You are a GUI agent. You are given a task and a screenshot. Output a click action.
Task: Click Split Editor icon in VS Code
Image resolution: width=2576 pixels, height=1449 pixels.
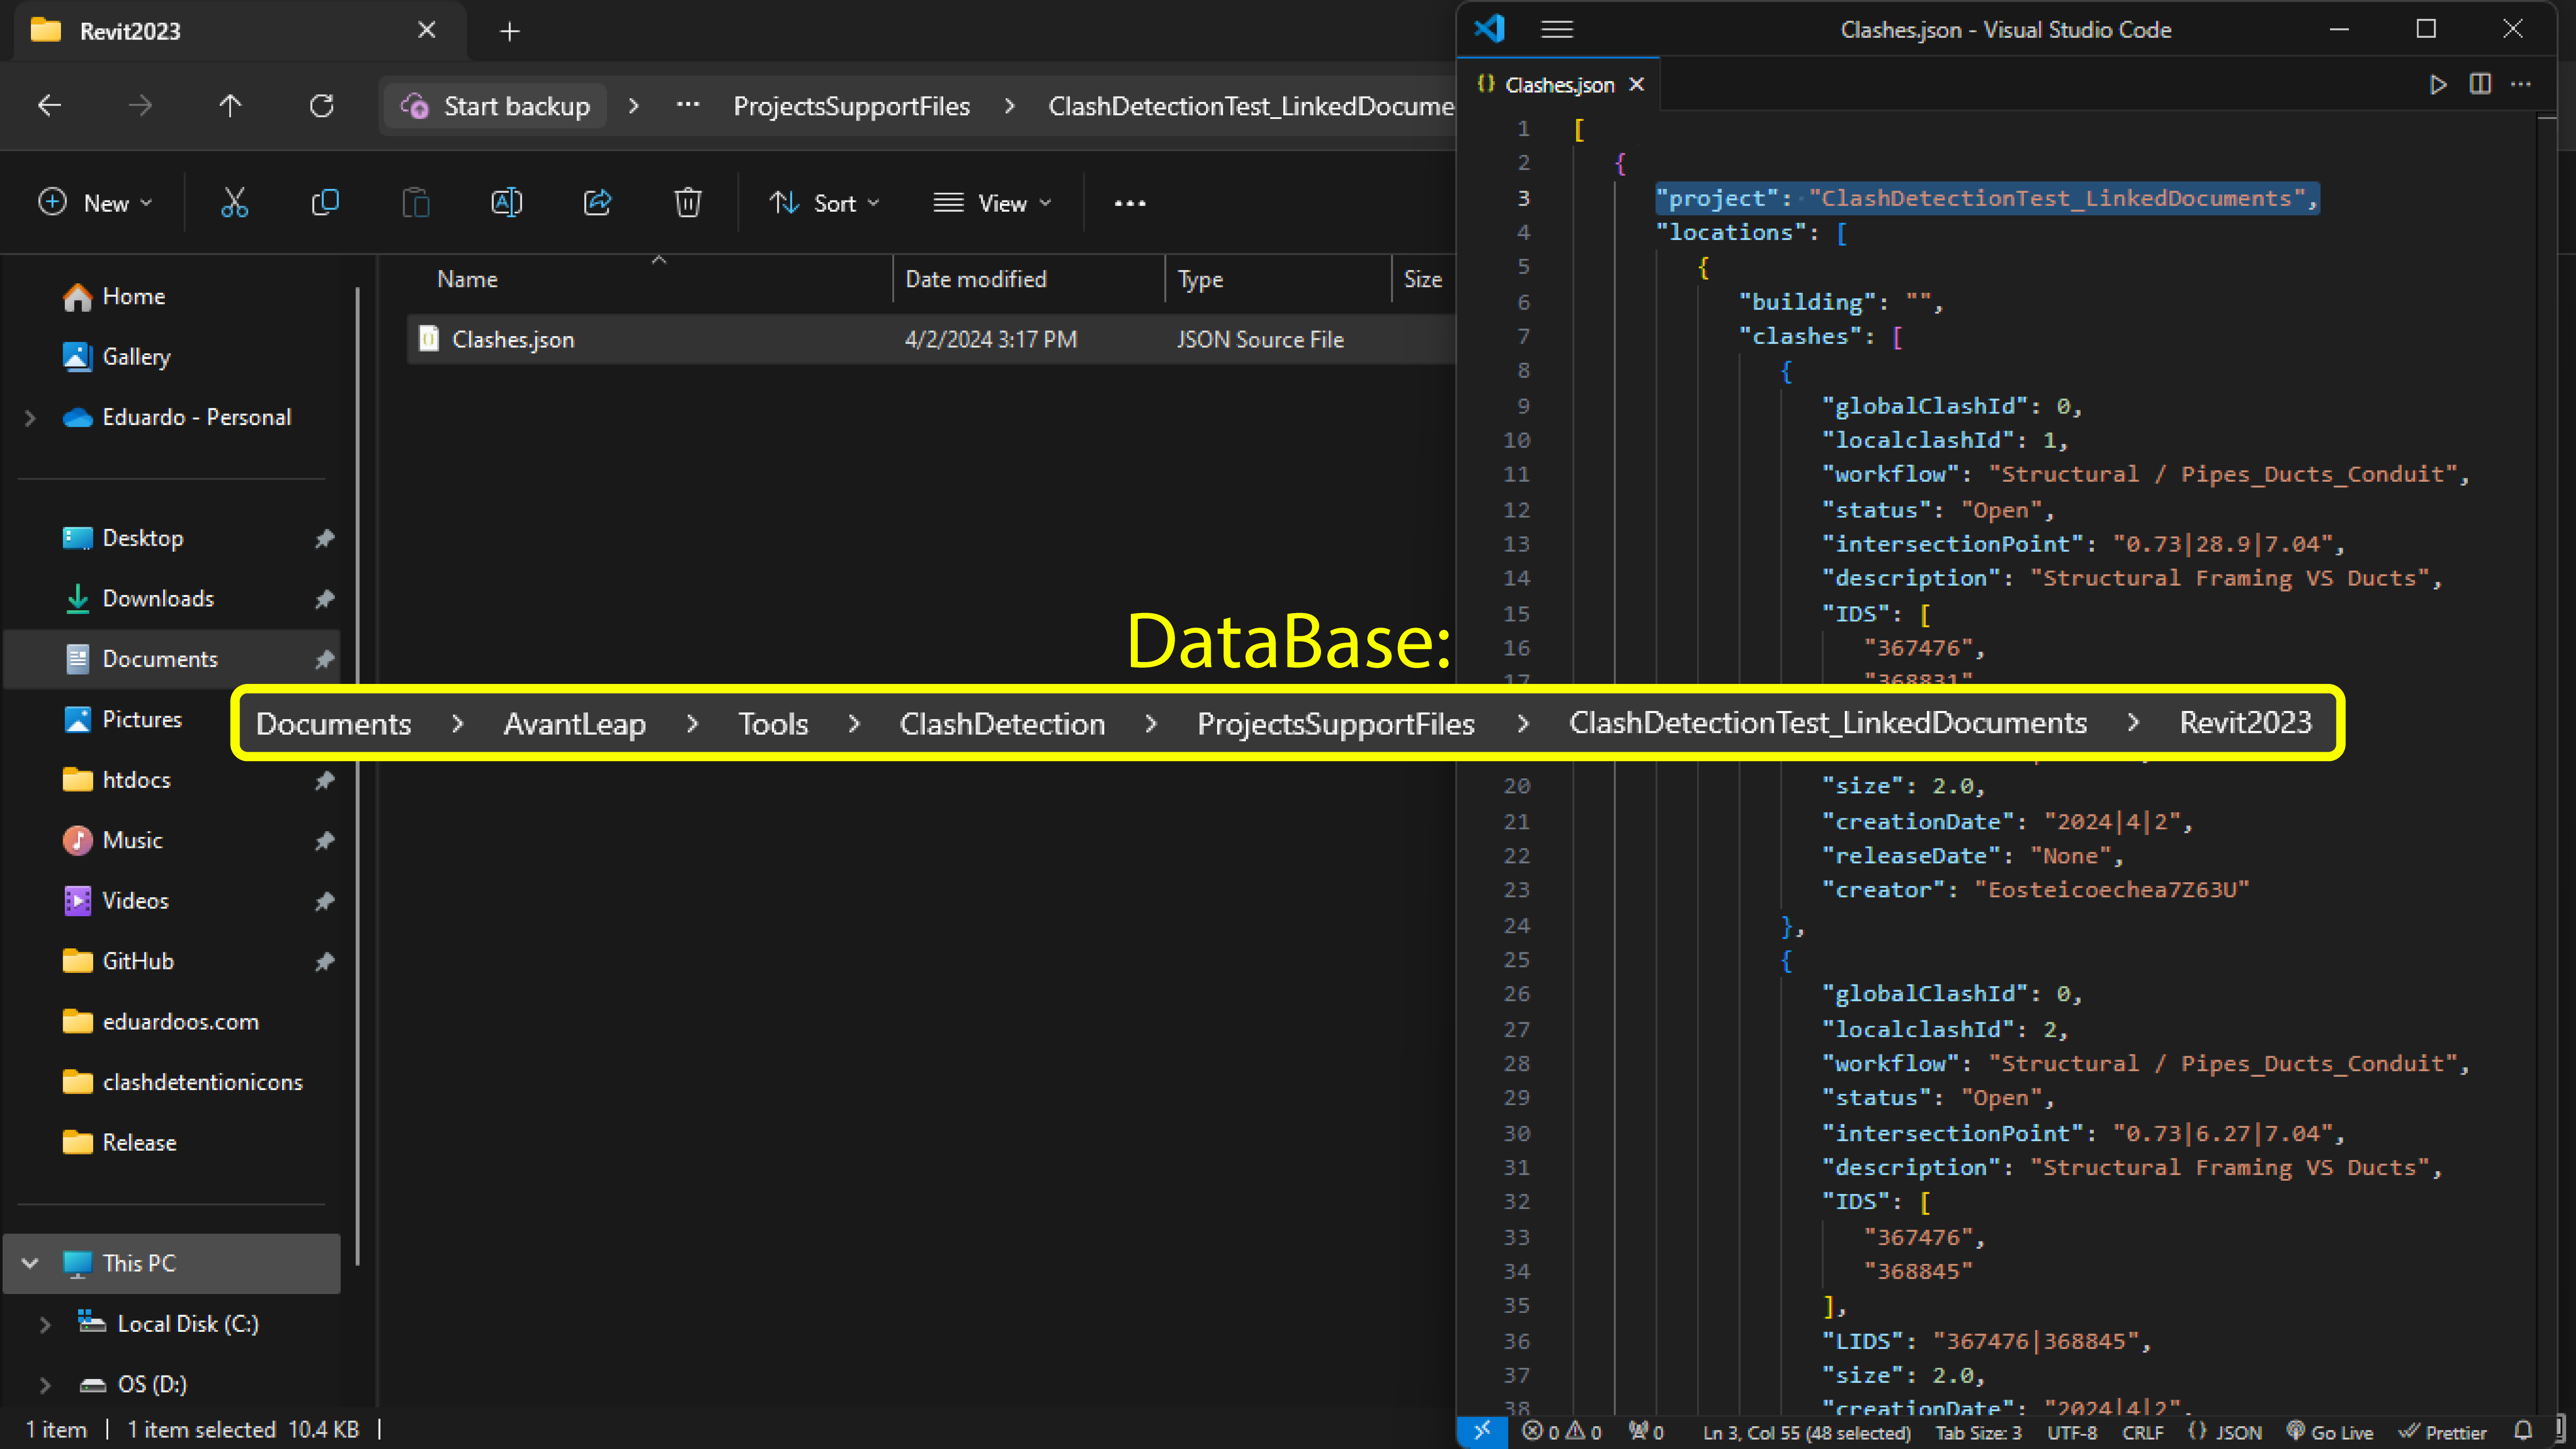pos(2480,85)
